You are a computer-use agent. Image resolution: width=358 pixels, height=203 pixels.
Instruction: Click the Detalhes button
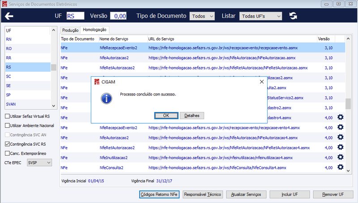tap(192, 116)
